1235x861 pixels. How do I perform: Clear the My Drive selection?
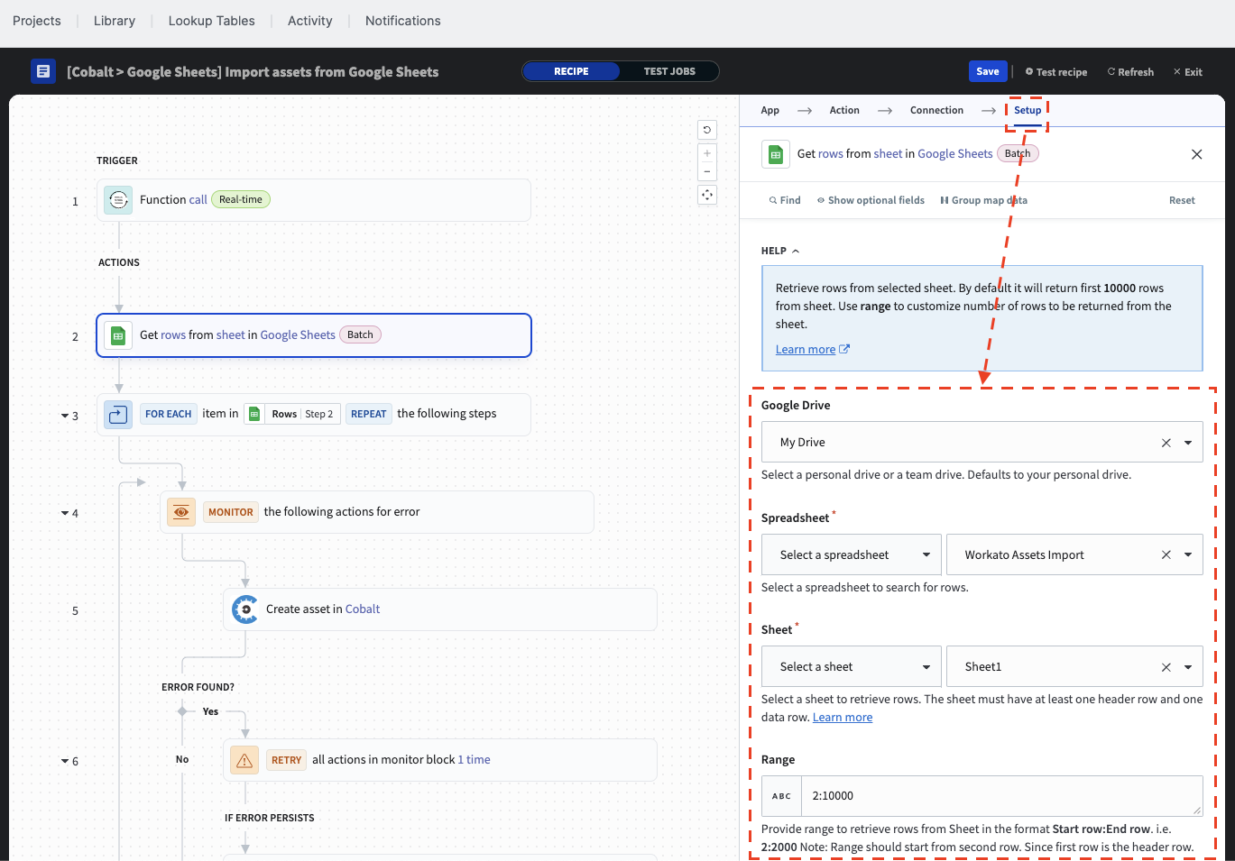click(1166, 443)
